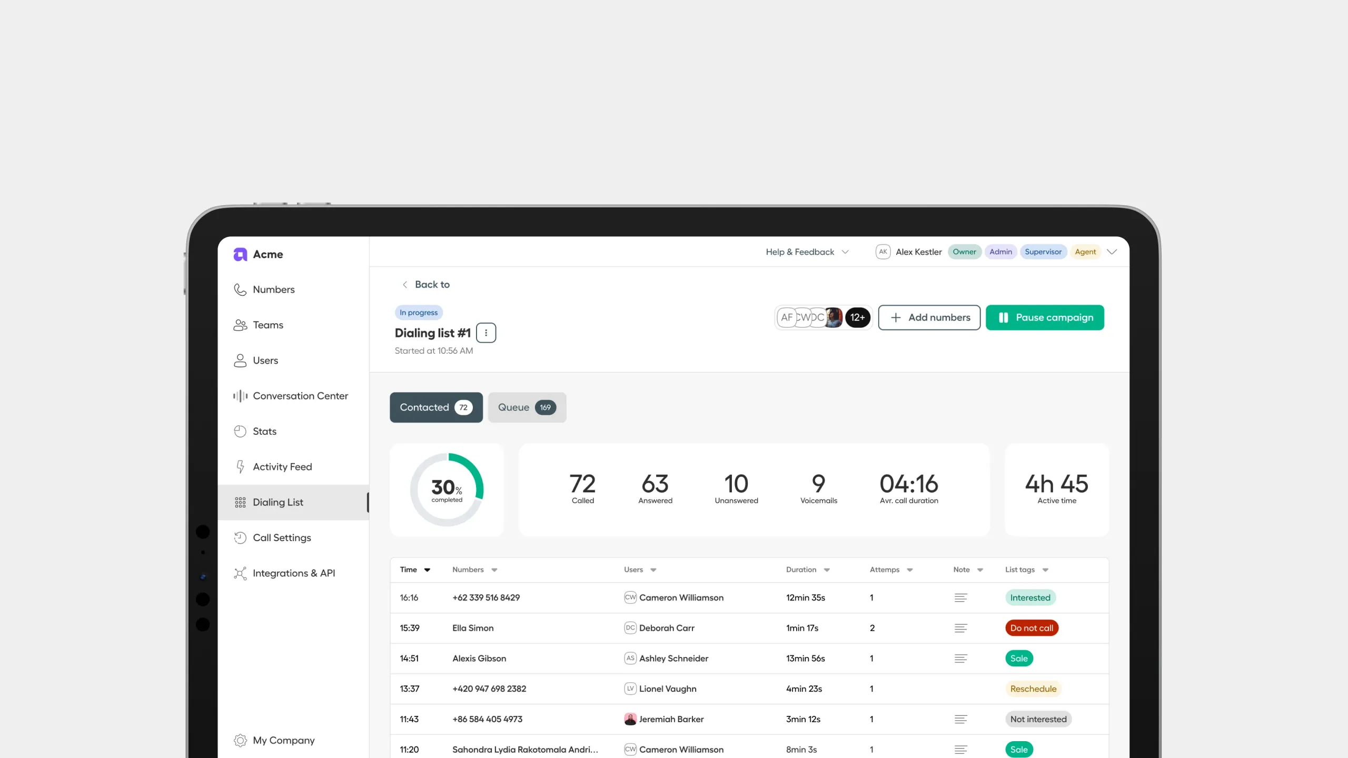This screenshot has width=1348, height=758.
Task: Click the Back to link
Action: (x=426, y=285)
